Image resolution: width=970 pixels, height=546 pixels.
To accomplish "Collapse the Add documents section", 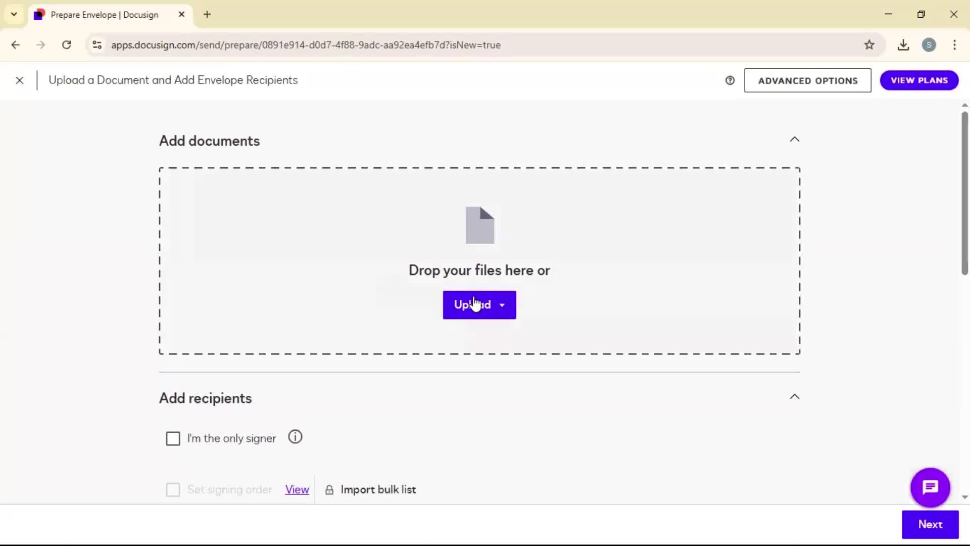I will coord(795,140).
